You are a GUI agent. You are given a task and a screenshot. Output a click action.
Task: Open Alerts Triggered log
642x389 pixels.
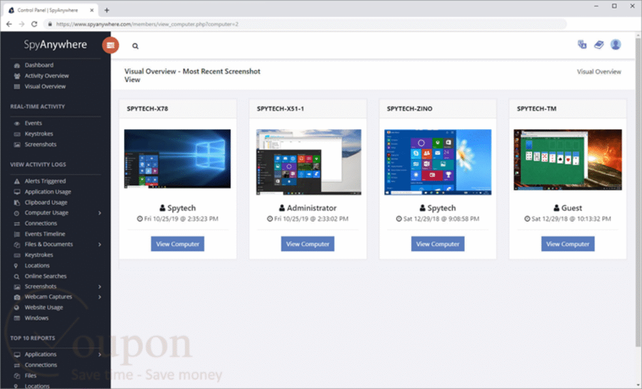(x=45, y=181)
